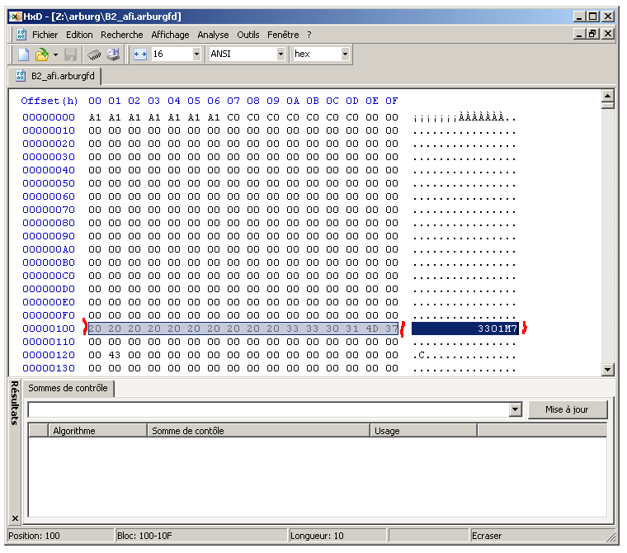Click the offset 00000120 row label
The height and width of the screenshot is (553, 627).
[x=49, y=355]
